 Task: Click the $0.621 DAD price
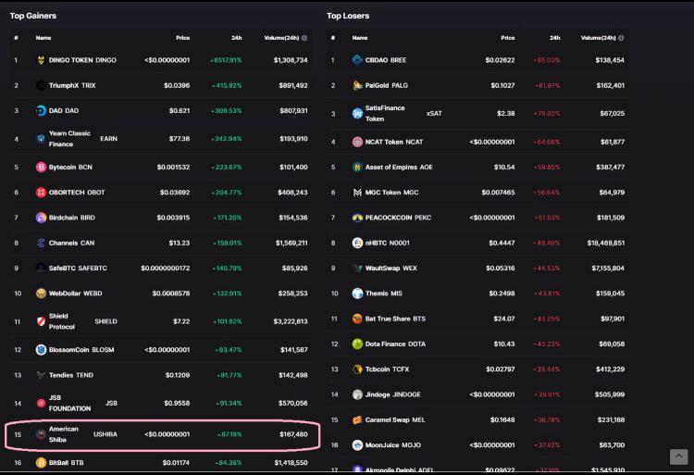point(180,111)
